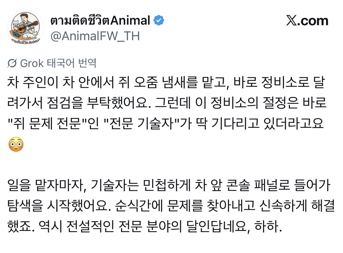Open the ตามติดชีวิตAnimal display name
Screen dimensions: 343x253
click(x=100, y=20)
